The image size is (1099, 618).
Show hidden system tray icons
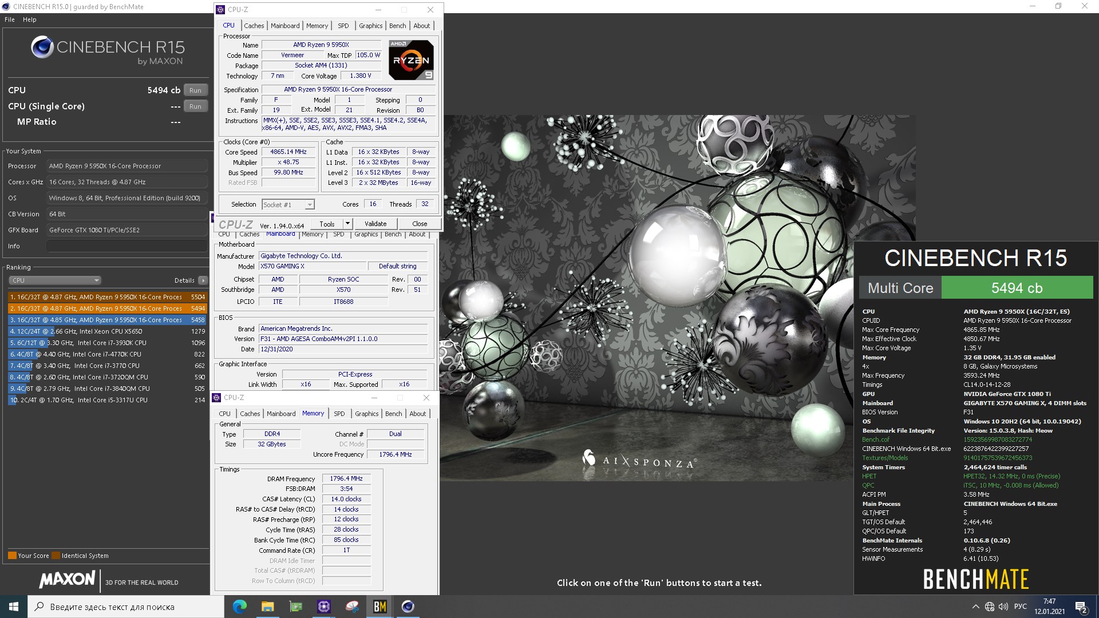(x=975, y=607)
